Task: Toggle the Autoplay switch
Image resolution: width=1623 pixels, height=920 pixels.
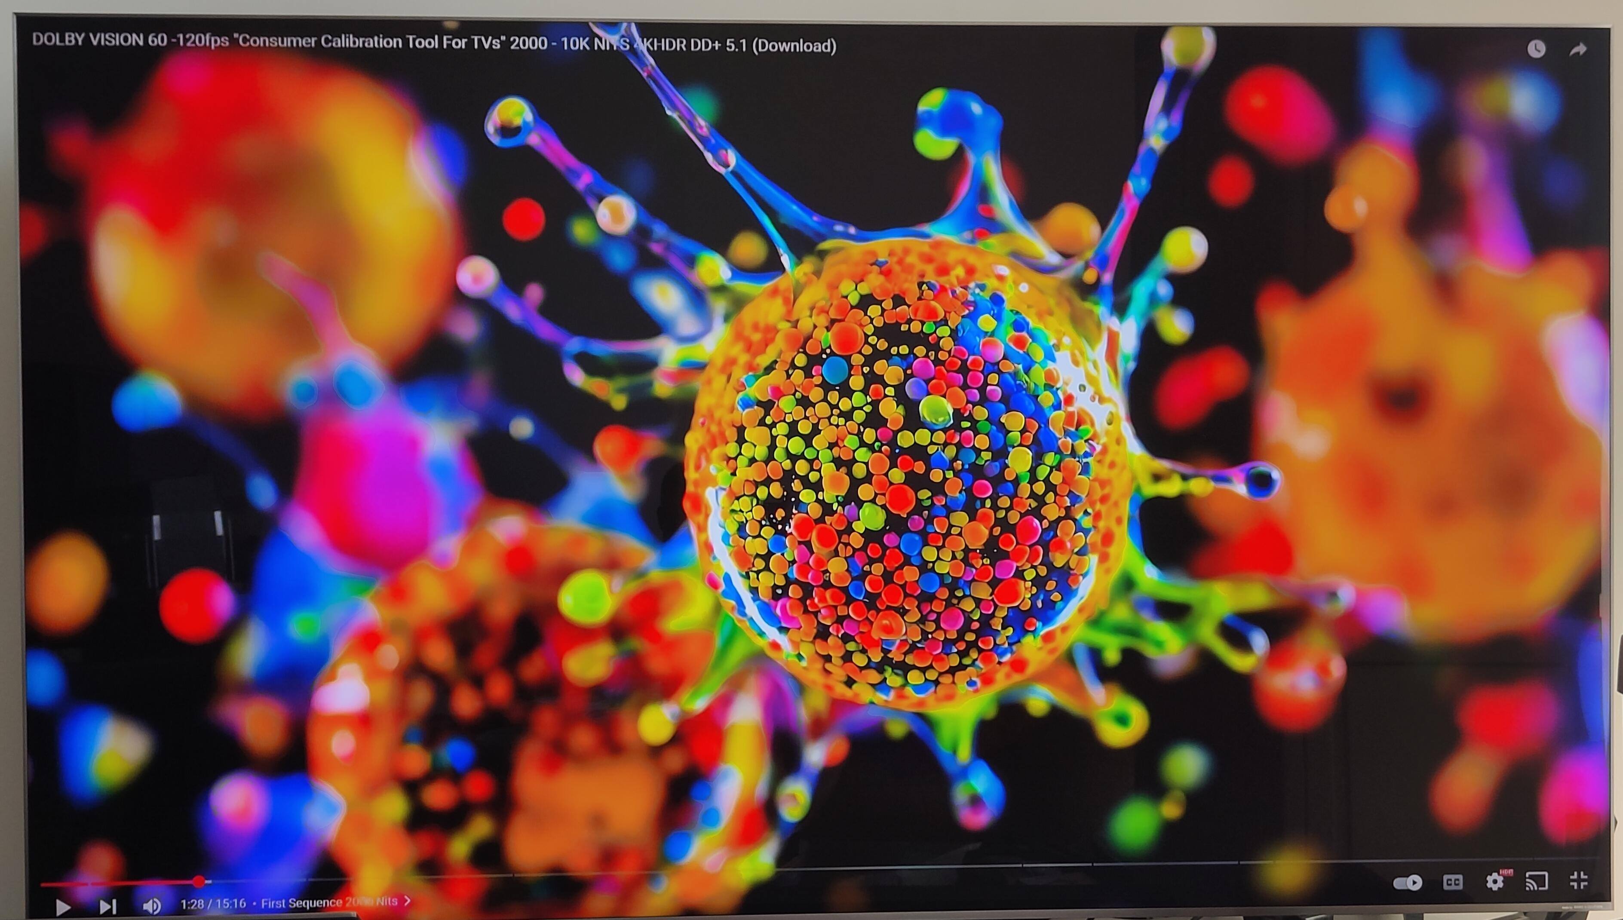Action: coord(1408,883)
